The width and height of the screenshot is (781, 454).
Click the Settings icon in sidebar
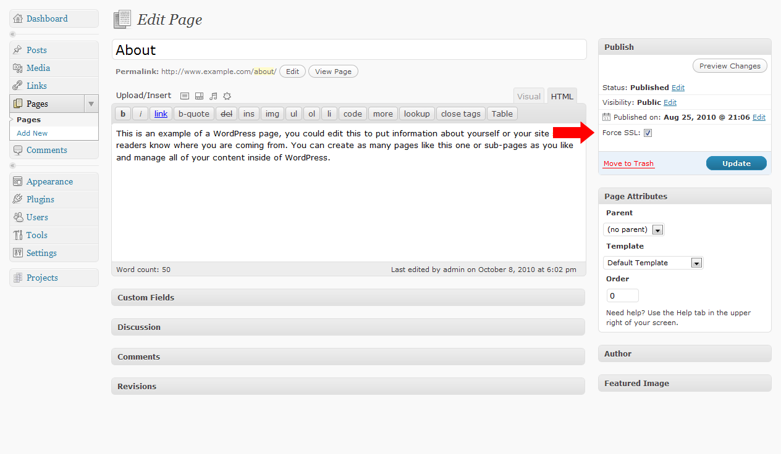pos(17,253)
